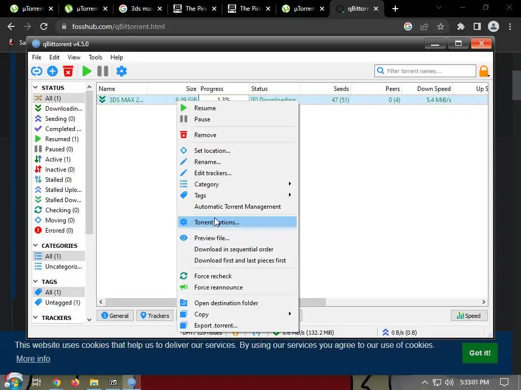Collapse the STATUS section

click(x=36, y=87)
